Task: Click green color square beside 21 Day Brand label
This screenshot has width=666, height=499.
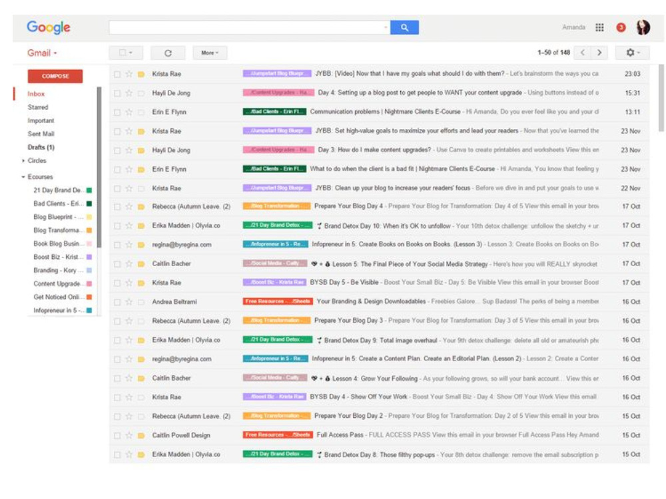Action: [89, 190]
